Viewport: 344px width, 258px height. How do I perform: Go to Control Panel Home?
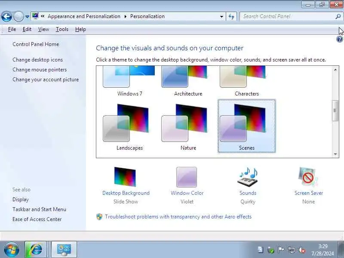(x=36, y=44)
